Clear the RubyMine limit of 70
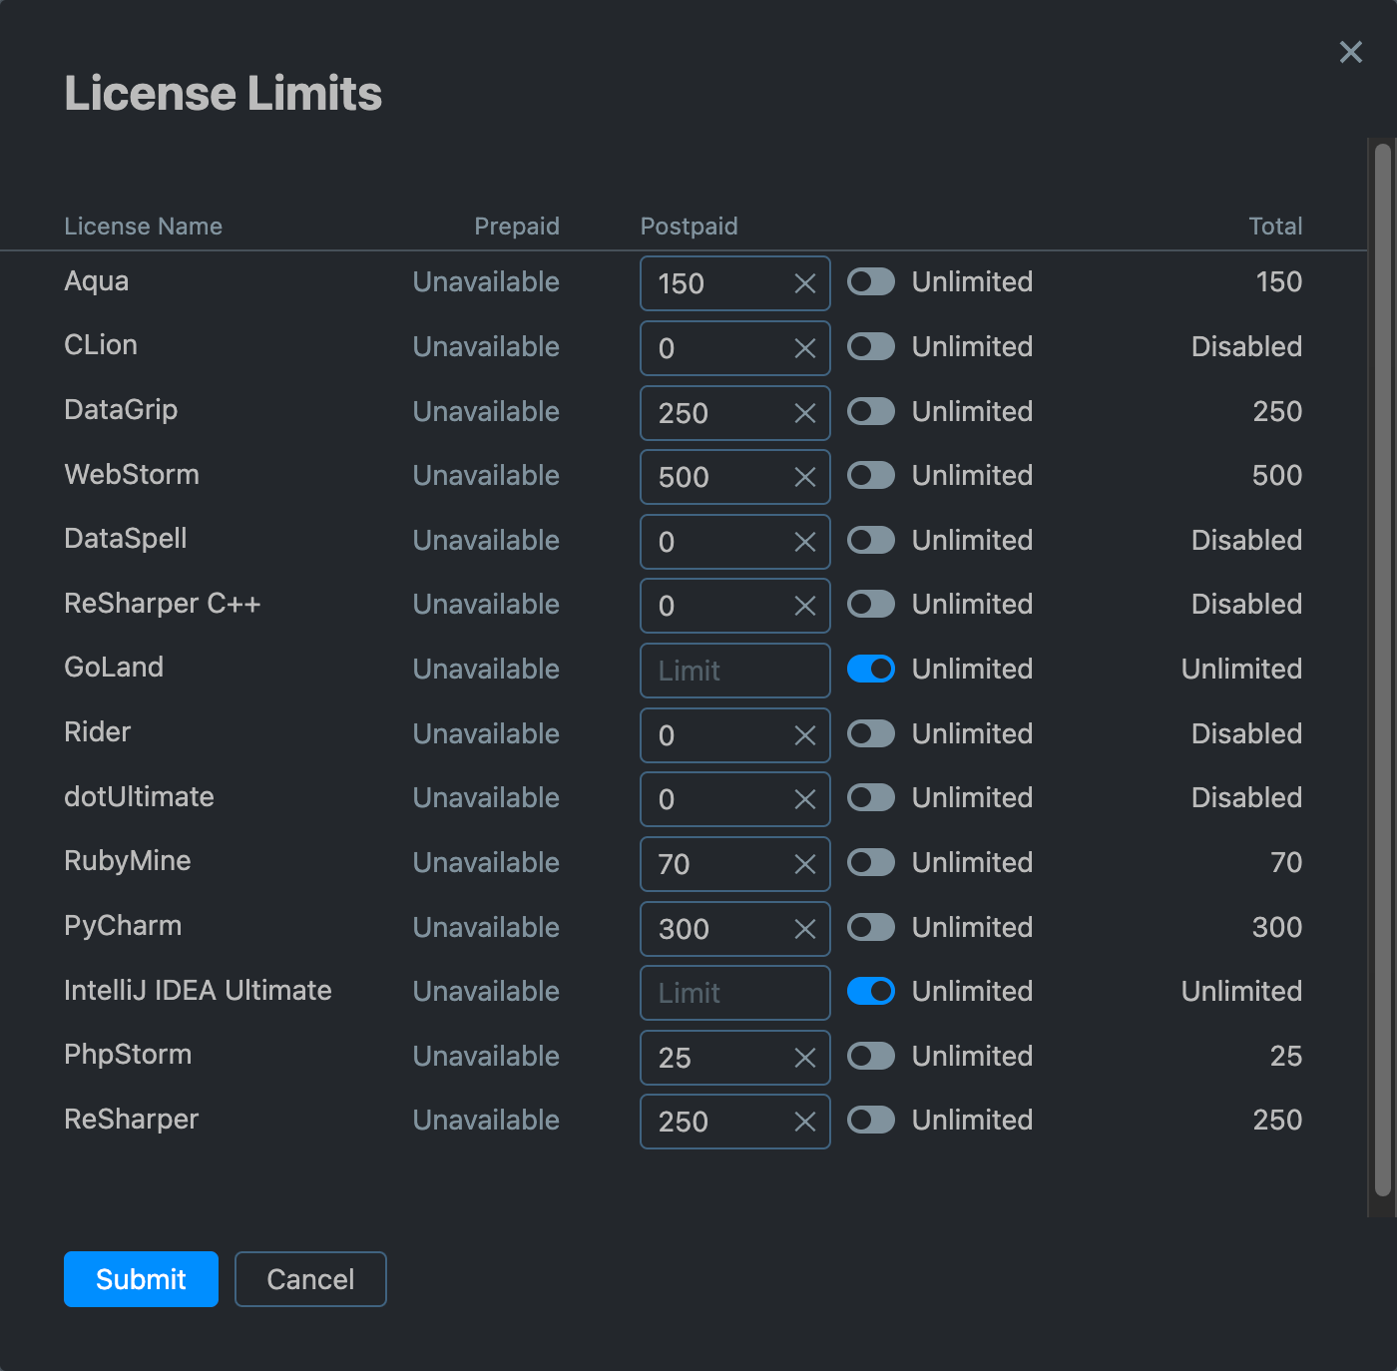 (804, 864)
